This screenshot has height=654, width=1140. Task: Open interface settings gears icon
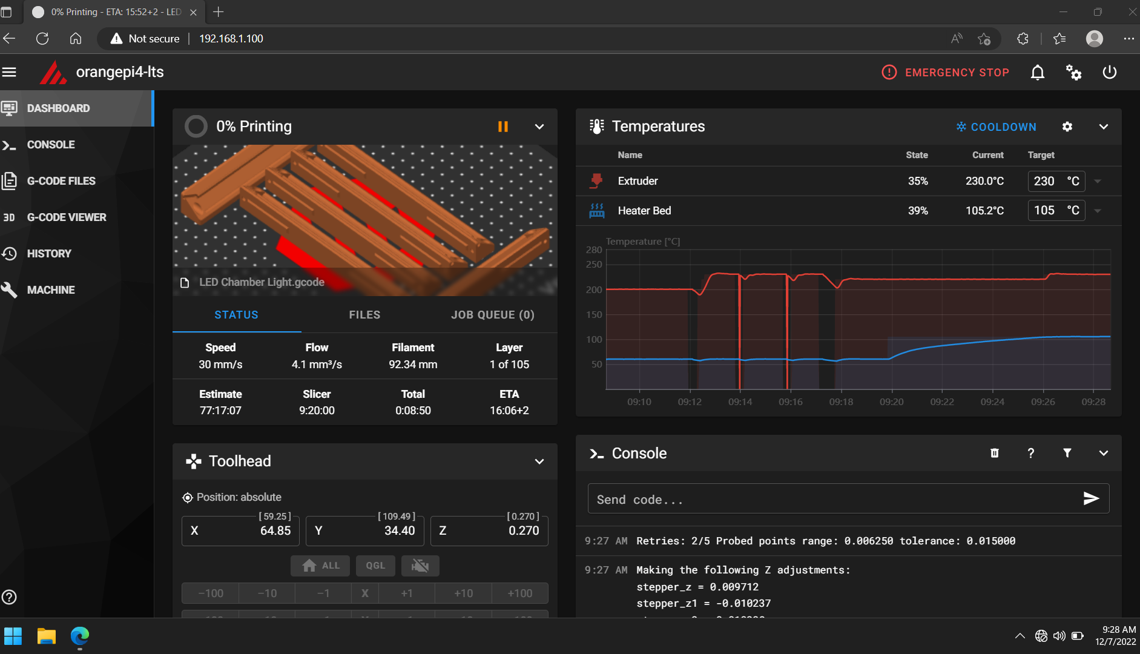click(x=1073, y=73)
